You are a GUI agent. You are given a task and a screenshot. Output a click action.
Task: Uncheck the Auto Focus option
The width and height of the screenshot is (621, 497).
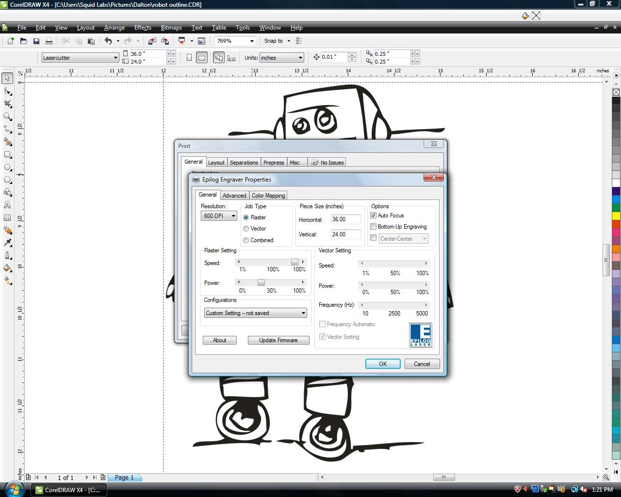[x=374, y=215]
